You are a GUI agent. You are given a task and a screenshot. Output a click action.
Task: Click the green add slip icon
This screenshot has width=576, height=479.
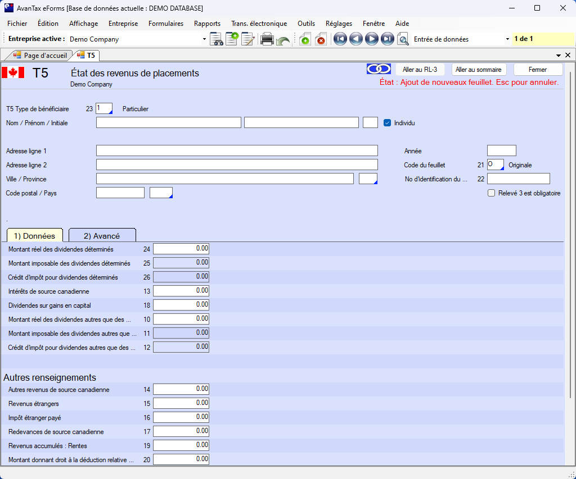click(x=305, y=39)
